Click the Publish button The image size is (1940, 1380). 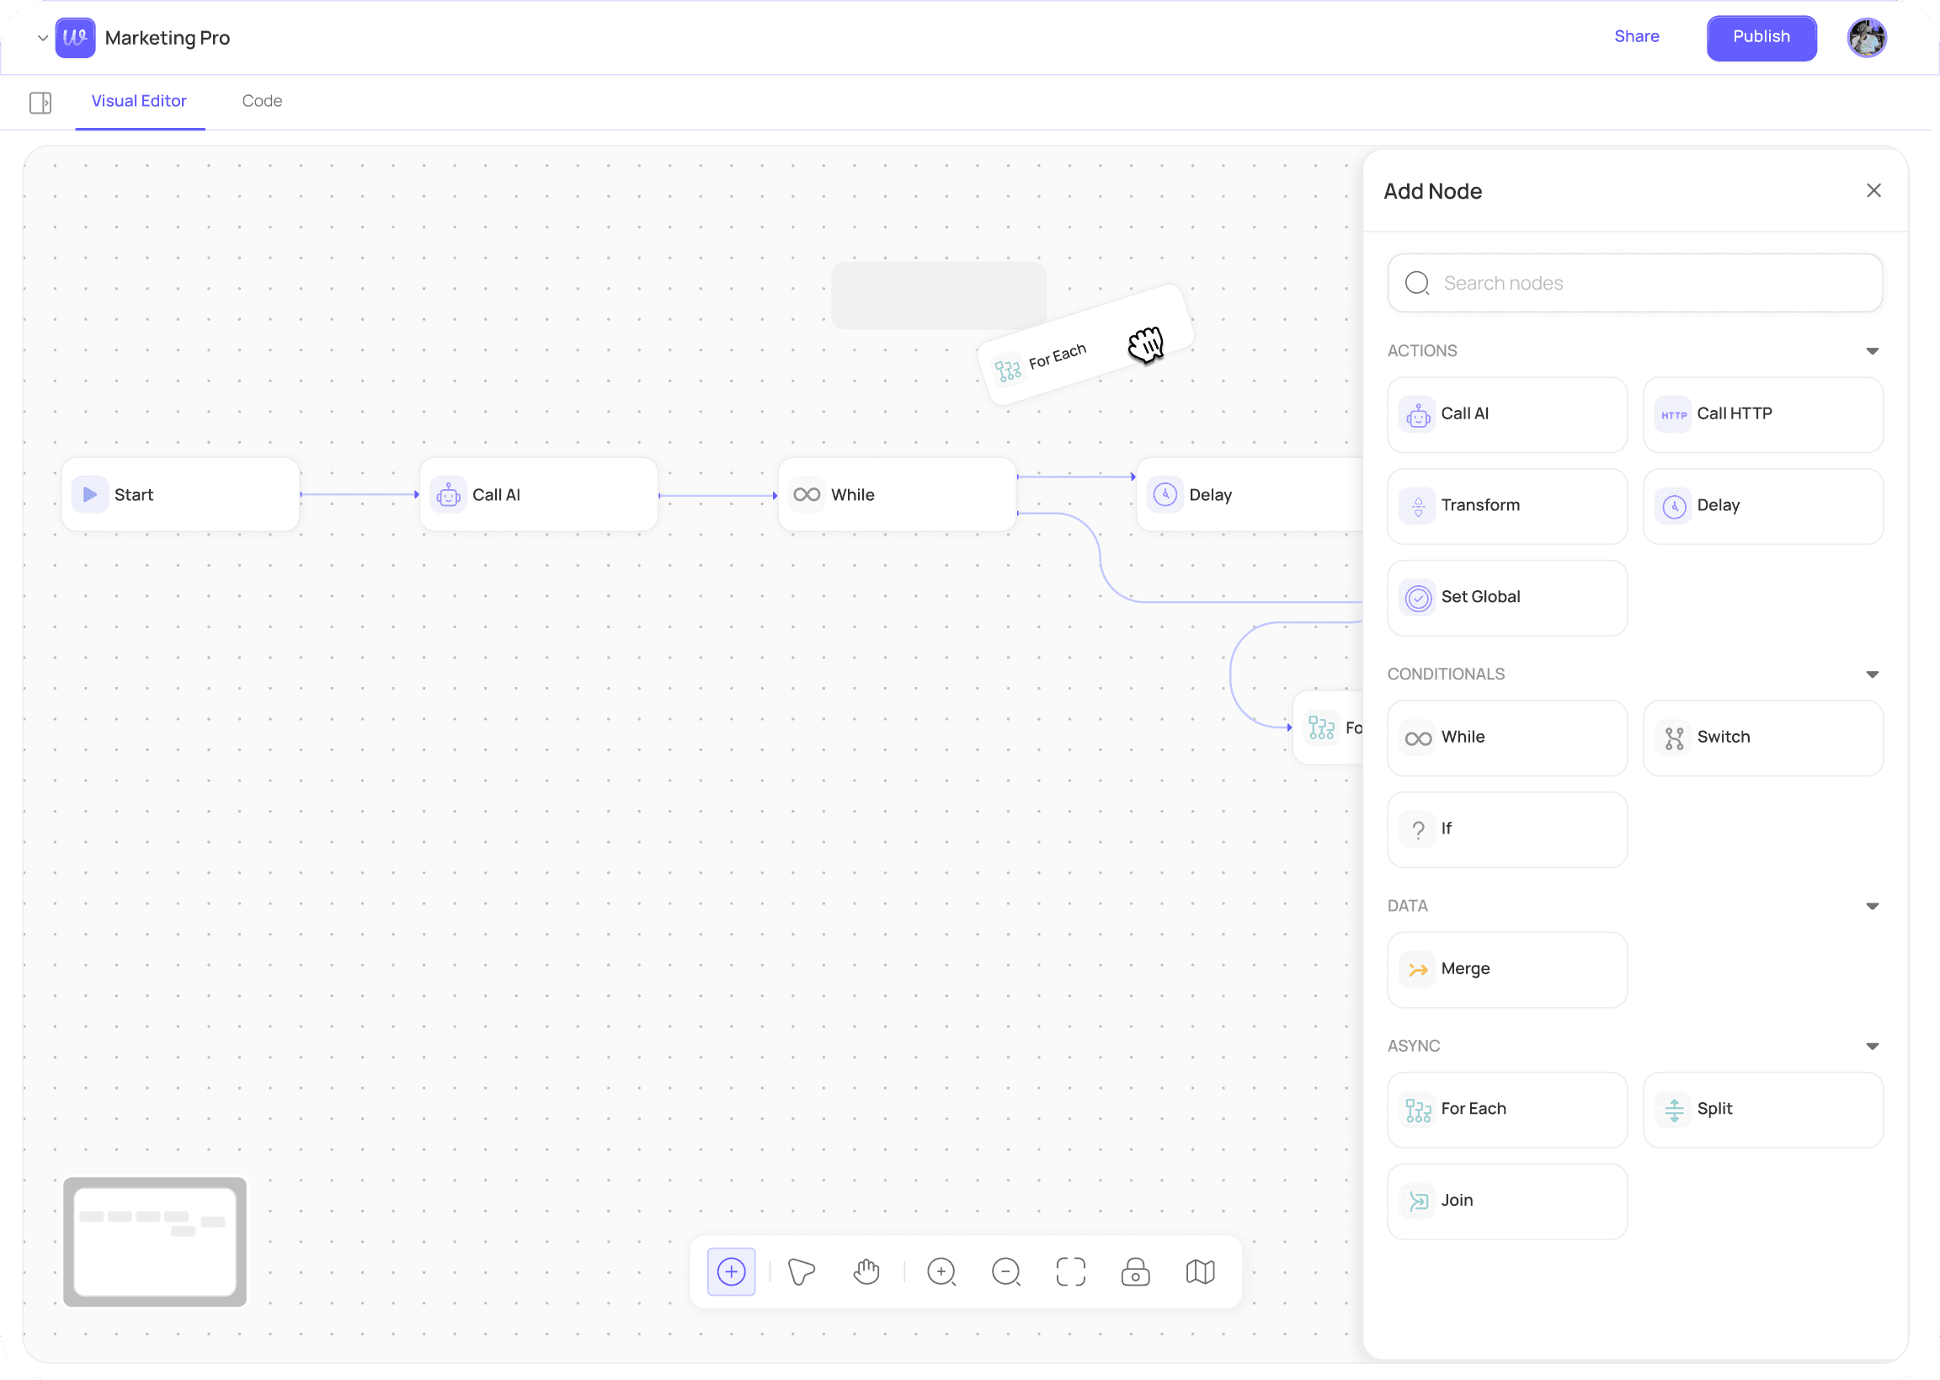(x=1761, y=37)
